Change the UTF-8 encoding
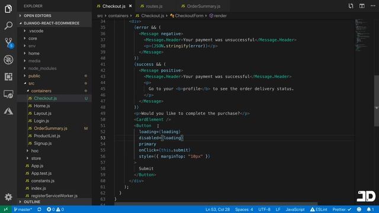The height and width of the screenshot is (213, 379). pos(264,209)
